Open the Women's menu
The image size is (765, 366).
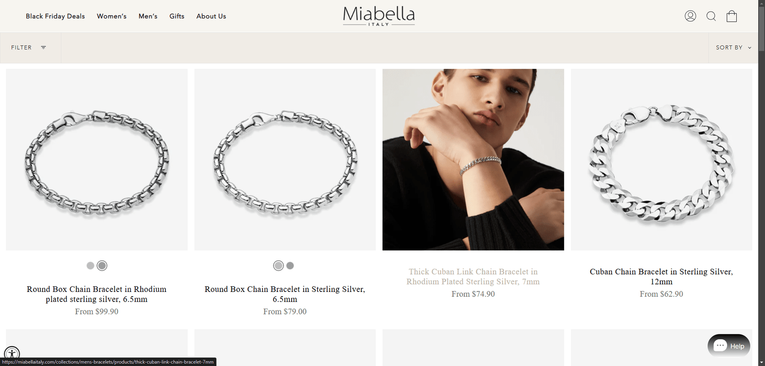coord(111,16)
